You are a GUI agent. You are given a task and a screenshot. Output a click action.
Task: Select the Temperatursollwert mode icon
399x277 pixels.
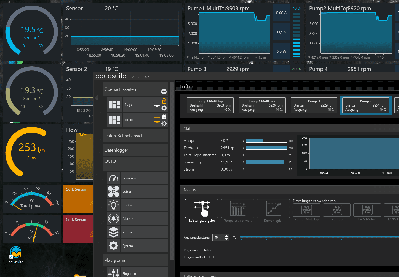238,209
